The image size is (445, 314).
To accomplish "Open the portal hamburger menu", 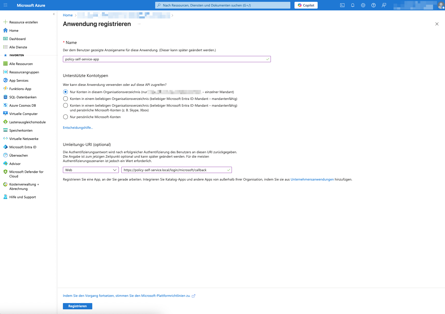I will [5, 5].
